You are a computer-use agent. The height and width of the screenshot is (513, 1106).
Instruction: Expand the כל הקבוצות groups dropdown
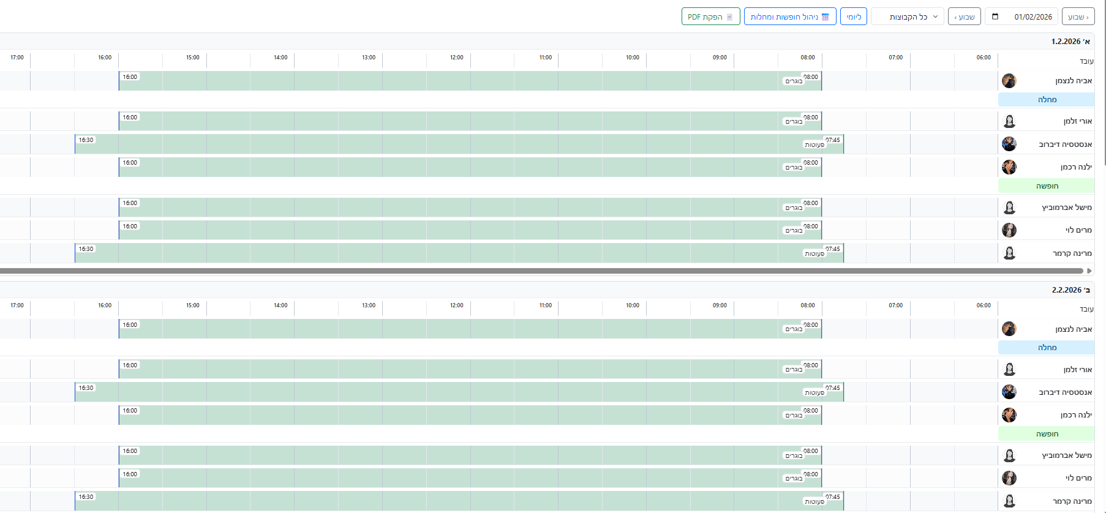(908, 17)
